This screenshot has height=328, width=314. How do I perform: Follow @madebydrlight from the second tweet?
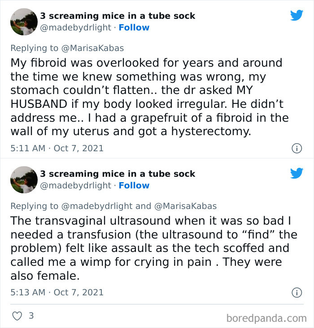pyautogui.click(x=134, y=186)
